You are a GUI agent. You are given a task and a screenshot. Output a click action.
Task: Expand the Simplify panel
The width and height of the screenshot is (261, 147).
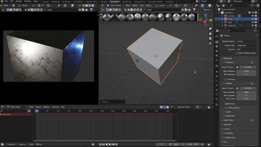(229, 133)
